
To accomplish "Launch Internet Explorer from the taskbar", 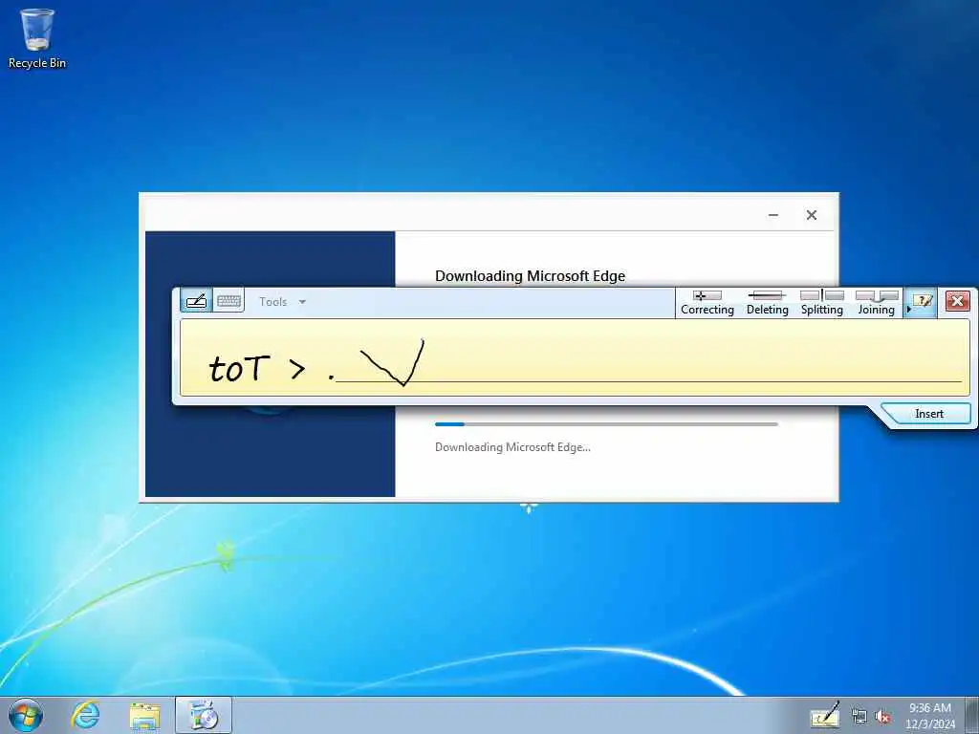I will 85,715.
